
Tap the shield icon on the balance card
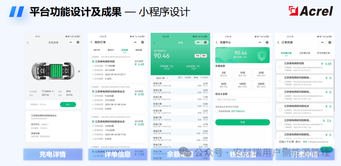pyautogui.click(x=262, y=55)
